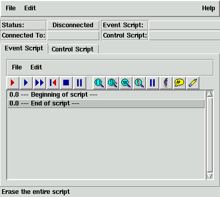Image resolution: width=220 pixels, height=197 pixels.
Task: Open the top File menu
Action: click(x=11, y=8)
